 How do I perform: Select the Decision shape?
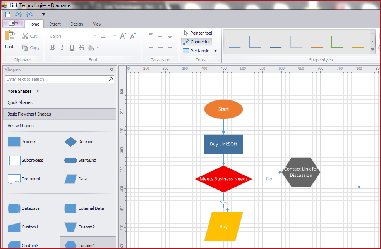coord(79,142)
